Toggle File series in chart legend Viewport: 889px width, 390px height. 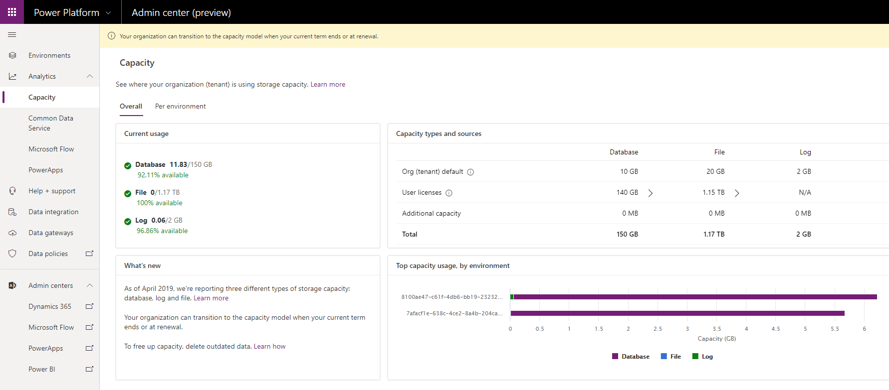point(670,357)
